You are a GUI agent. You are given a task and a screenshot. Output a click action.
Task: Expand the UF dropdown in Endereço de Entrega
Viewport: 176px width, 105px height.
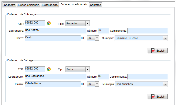coord(93,84)
